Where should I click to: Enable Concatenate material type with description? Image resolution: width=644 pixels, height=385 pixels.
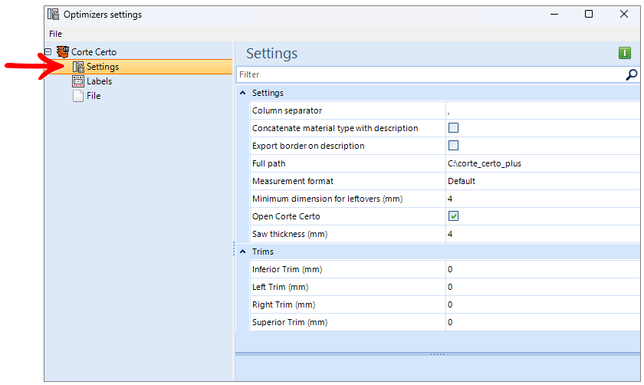[x=453, y=128]
